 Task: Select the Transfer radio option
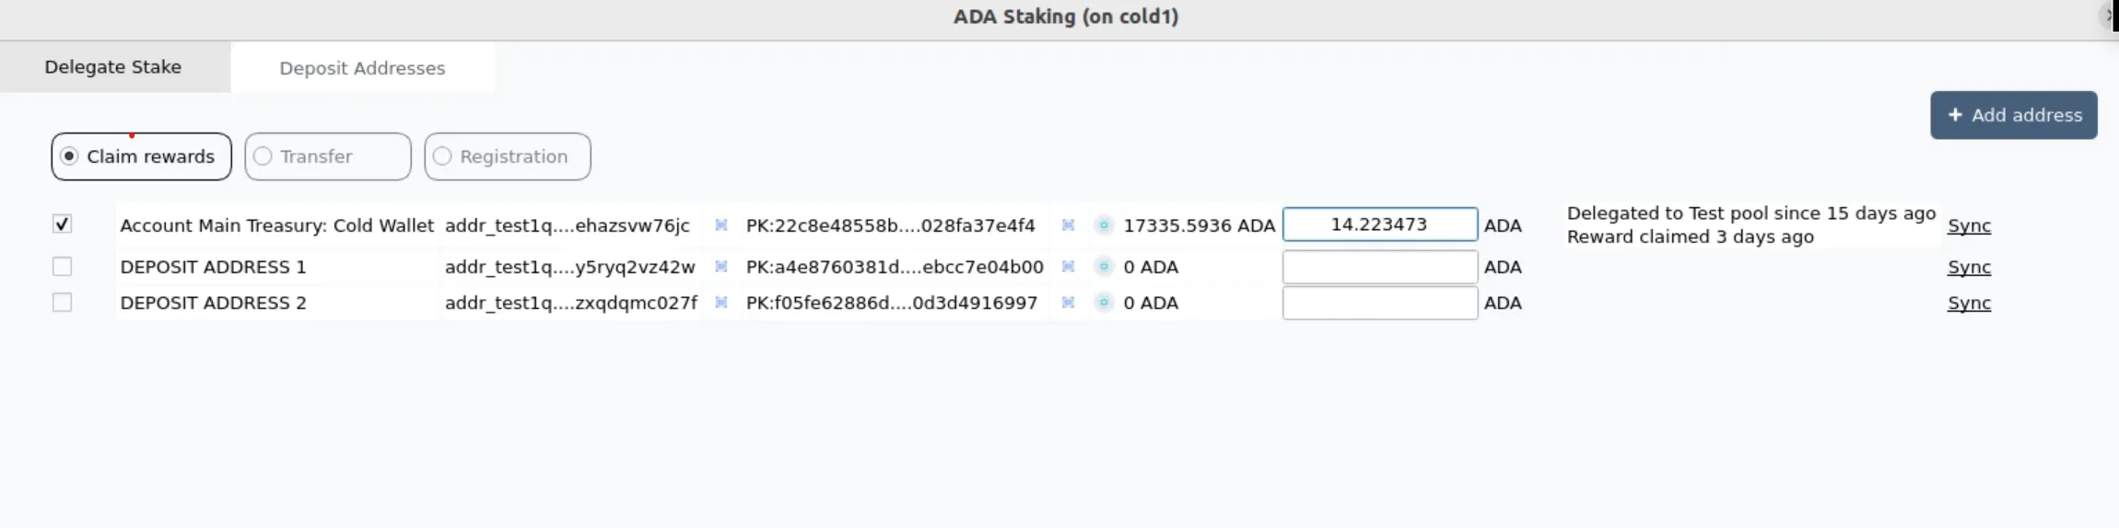328,156
